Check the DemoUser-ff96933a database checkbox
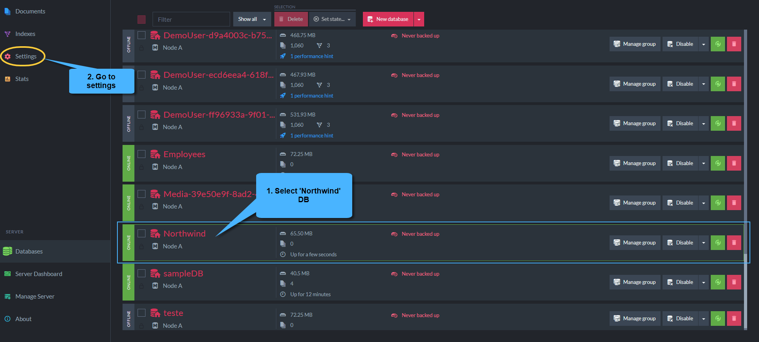Image resolution: width=759 pixels, height=342 pixels. click(142, 115)
